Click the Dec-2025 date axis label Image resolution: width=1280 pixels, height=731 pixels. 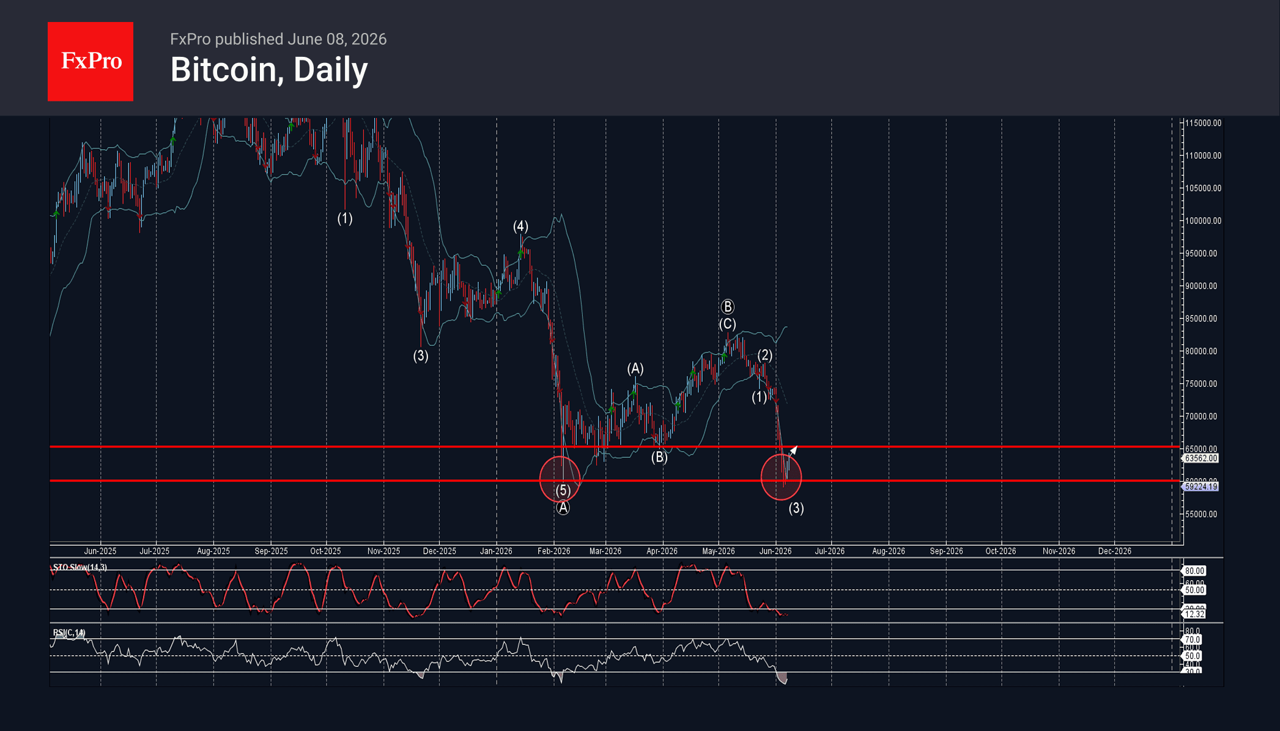coord(439,551)
